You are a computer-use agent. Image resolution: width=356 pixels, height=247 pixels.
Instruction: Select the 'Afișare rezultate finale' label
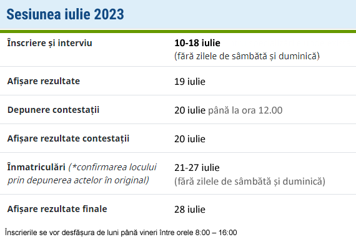tap(57, 209)
